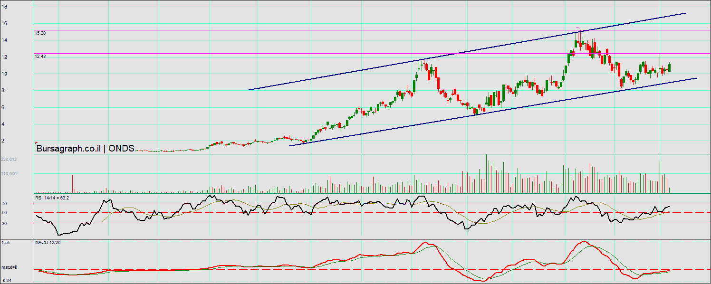Click the last green candle on price chart
Screen dimensions: 711x284
pyautogui.click(x=669, y=67)
